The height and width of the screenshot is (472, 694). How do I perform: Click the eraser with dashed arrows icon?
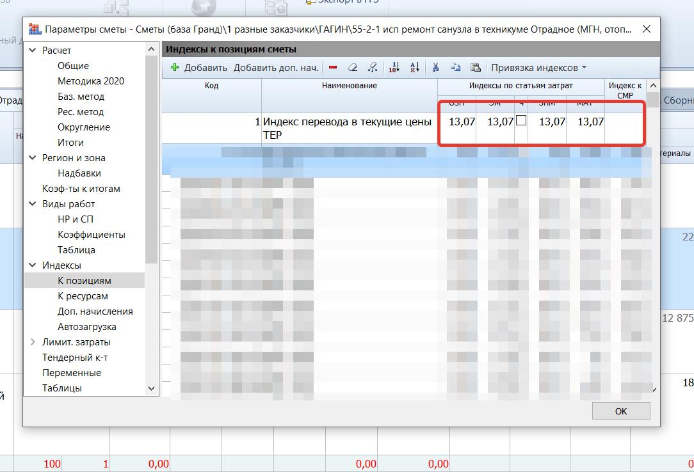click(373, 68)
